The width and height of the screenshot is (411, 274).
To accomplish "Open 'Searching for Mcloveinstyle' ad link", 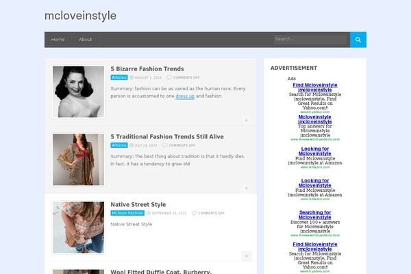I will (x=315, y=214).
